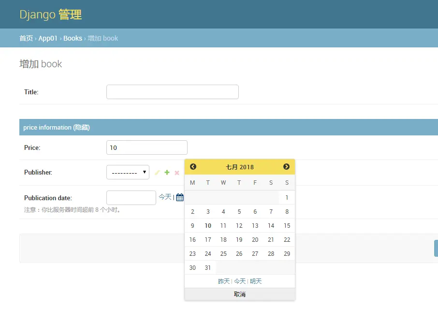This screenshot has width=438, height=309.
Task: Select day 24 in calendar
Action: pos(208,253)
